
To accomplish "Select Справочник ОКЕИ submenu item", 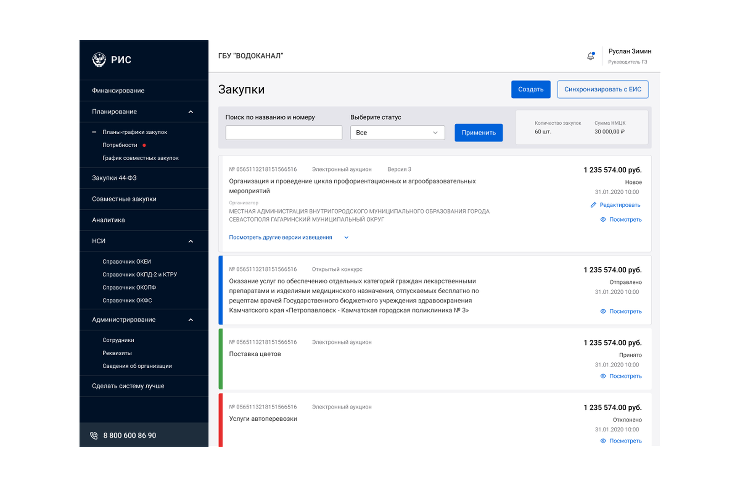I will point(127,262).
